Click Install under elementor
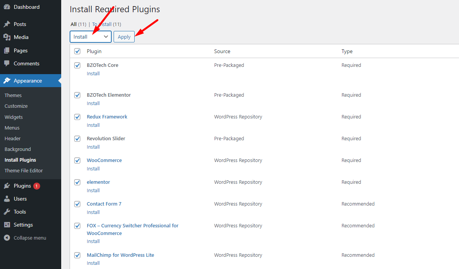The height and width of the screenshot is (269, 459). point(93,190)
